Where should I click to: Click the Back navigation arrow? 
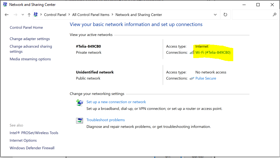coord(7,15)
